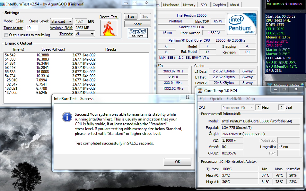
Task: Click the GPU (MemIO): 42°C gadget line
Action: (x=281, y=66)
